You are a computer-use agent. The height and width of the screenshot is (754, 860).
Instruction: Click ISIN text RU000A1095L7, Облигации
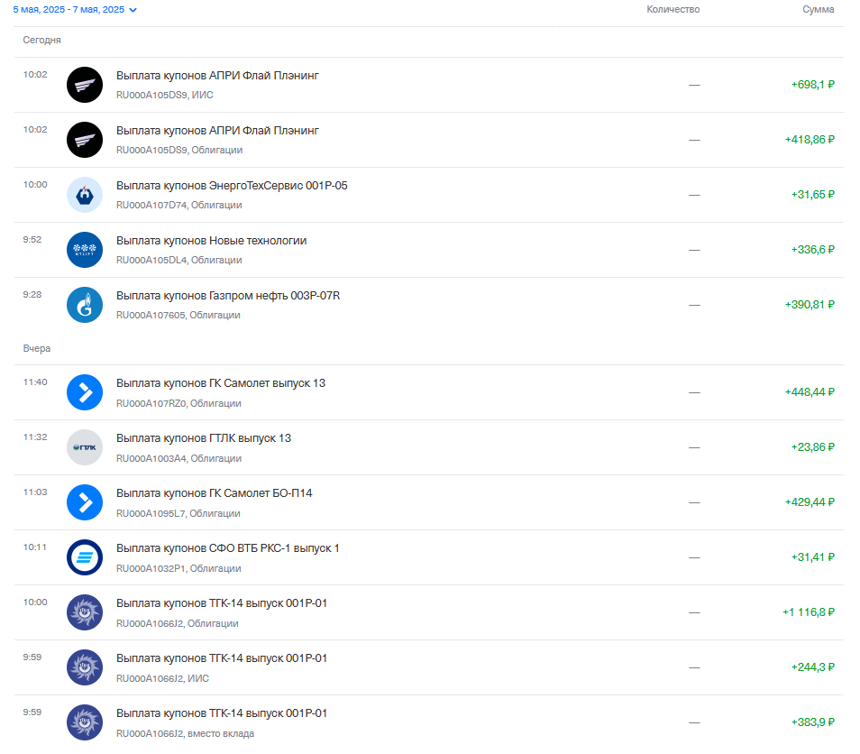tap(178, 513)
